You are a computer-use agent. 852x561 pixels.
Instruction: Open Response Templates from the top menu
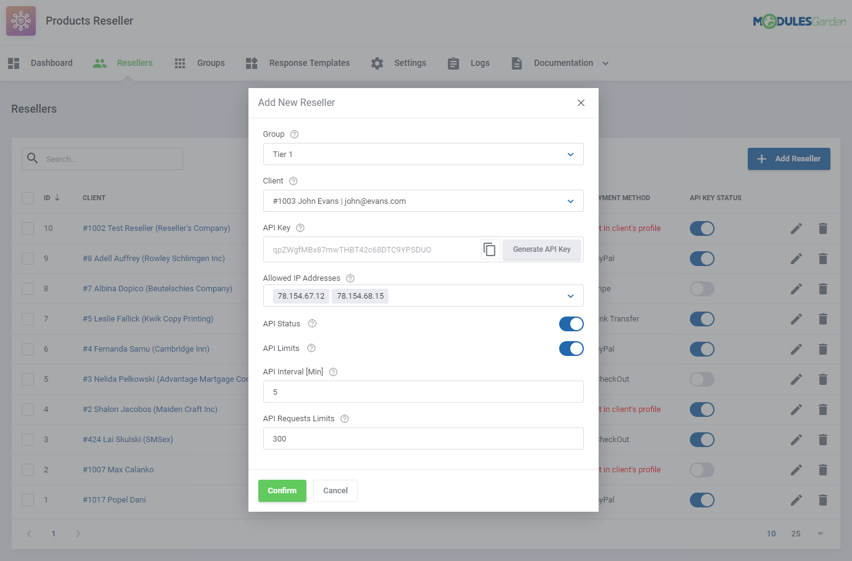[308, 62]
